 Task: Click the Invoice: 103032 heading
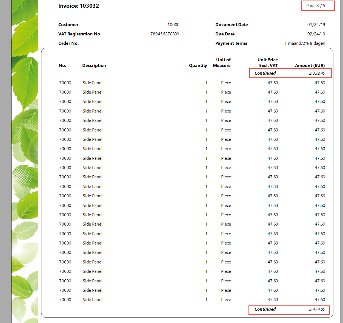point(79,6)
